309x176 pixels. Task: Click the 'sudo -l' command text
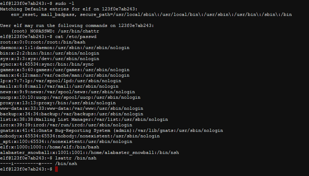tap(65, 3)
